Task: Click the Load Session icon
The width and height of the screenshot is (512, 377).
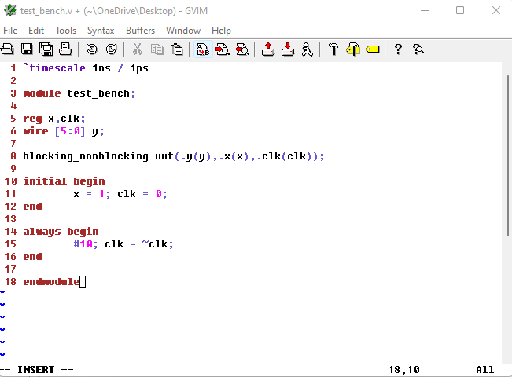Action: (268, 49)
